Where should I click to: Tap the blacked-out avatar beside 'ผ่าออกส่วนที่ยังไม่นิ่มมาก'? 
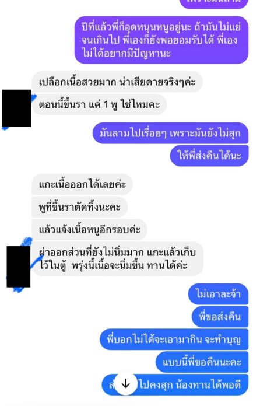pyautogui.click(x=19, y=267)
